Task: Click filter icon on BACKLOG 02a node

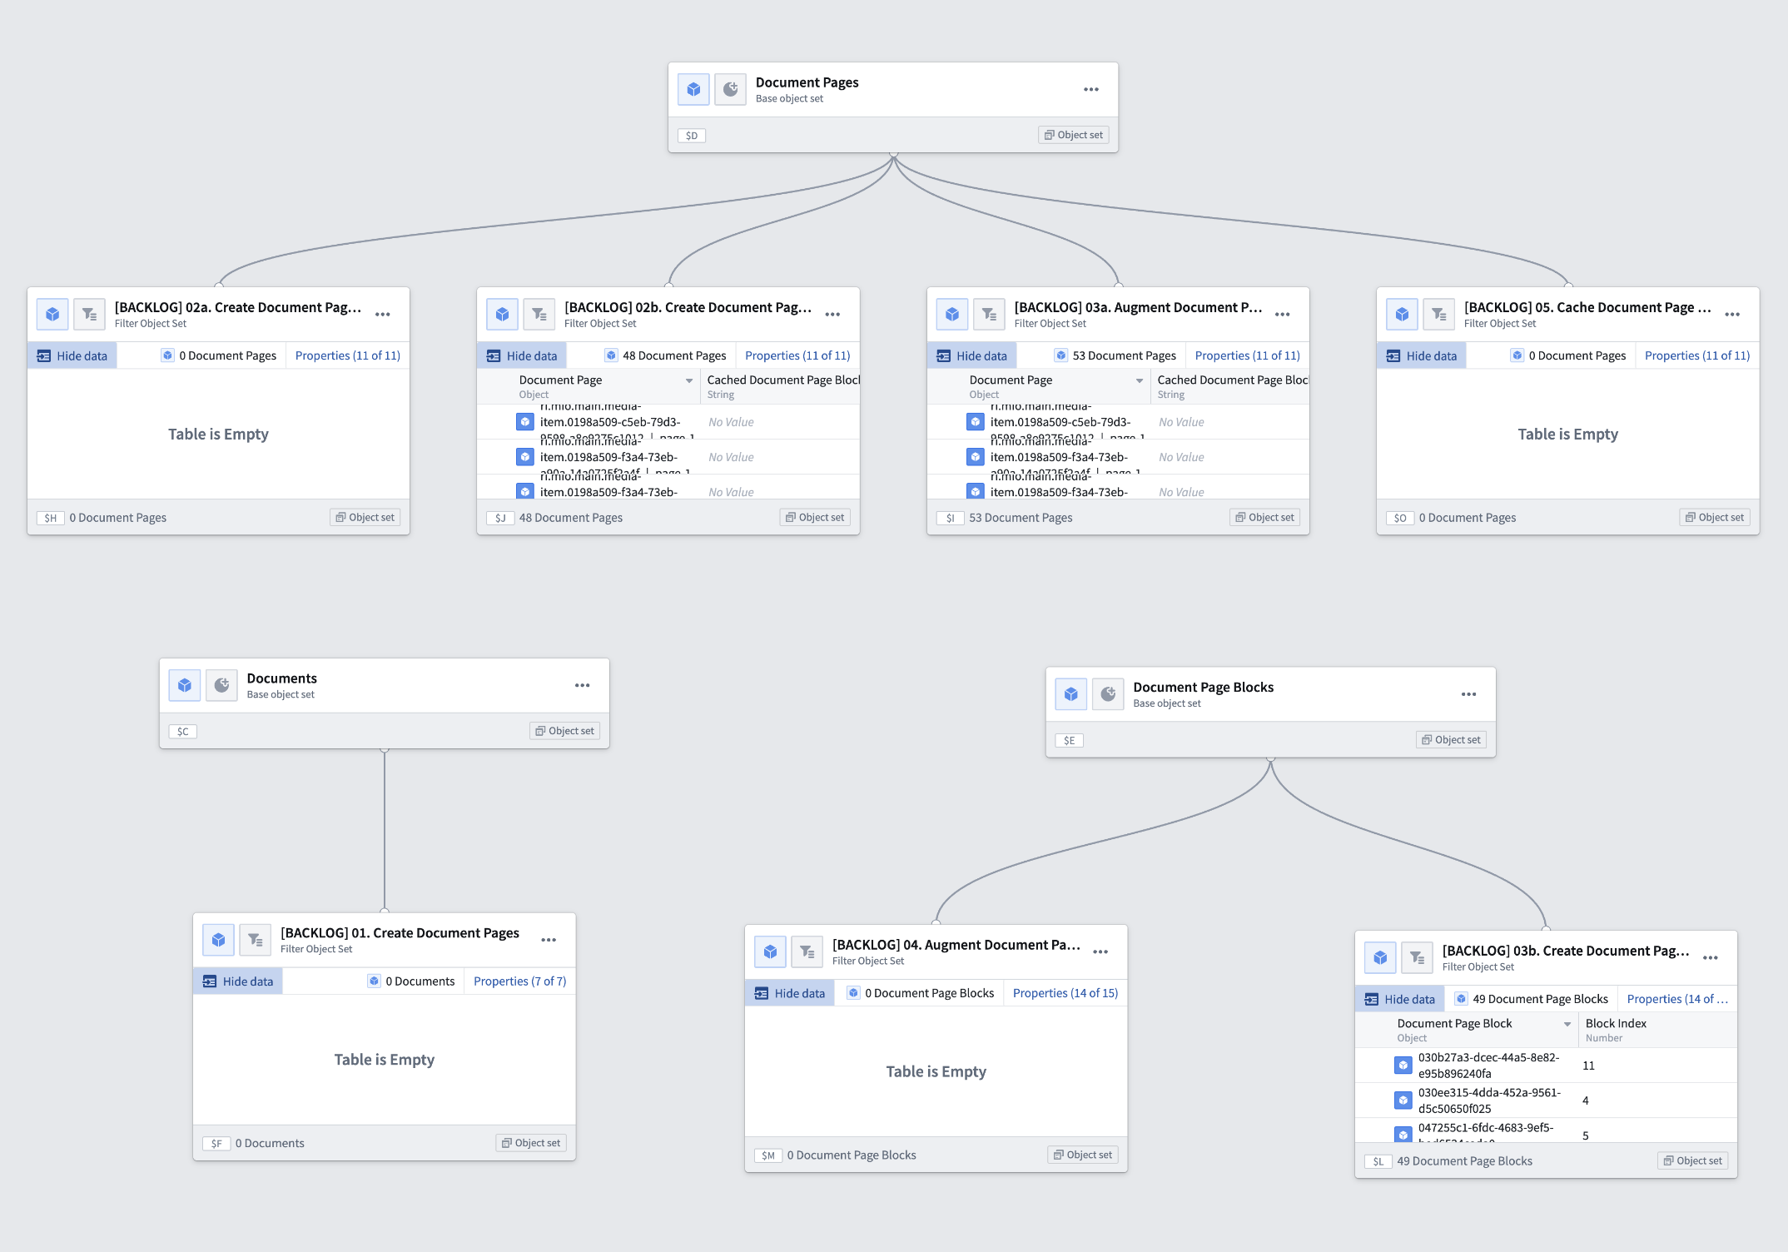Action: [89, 315]
